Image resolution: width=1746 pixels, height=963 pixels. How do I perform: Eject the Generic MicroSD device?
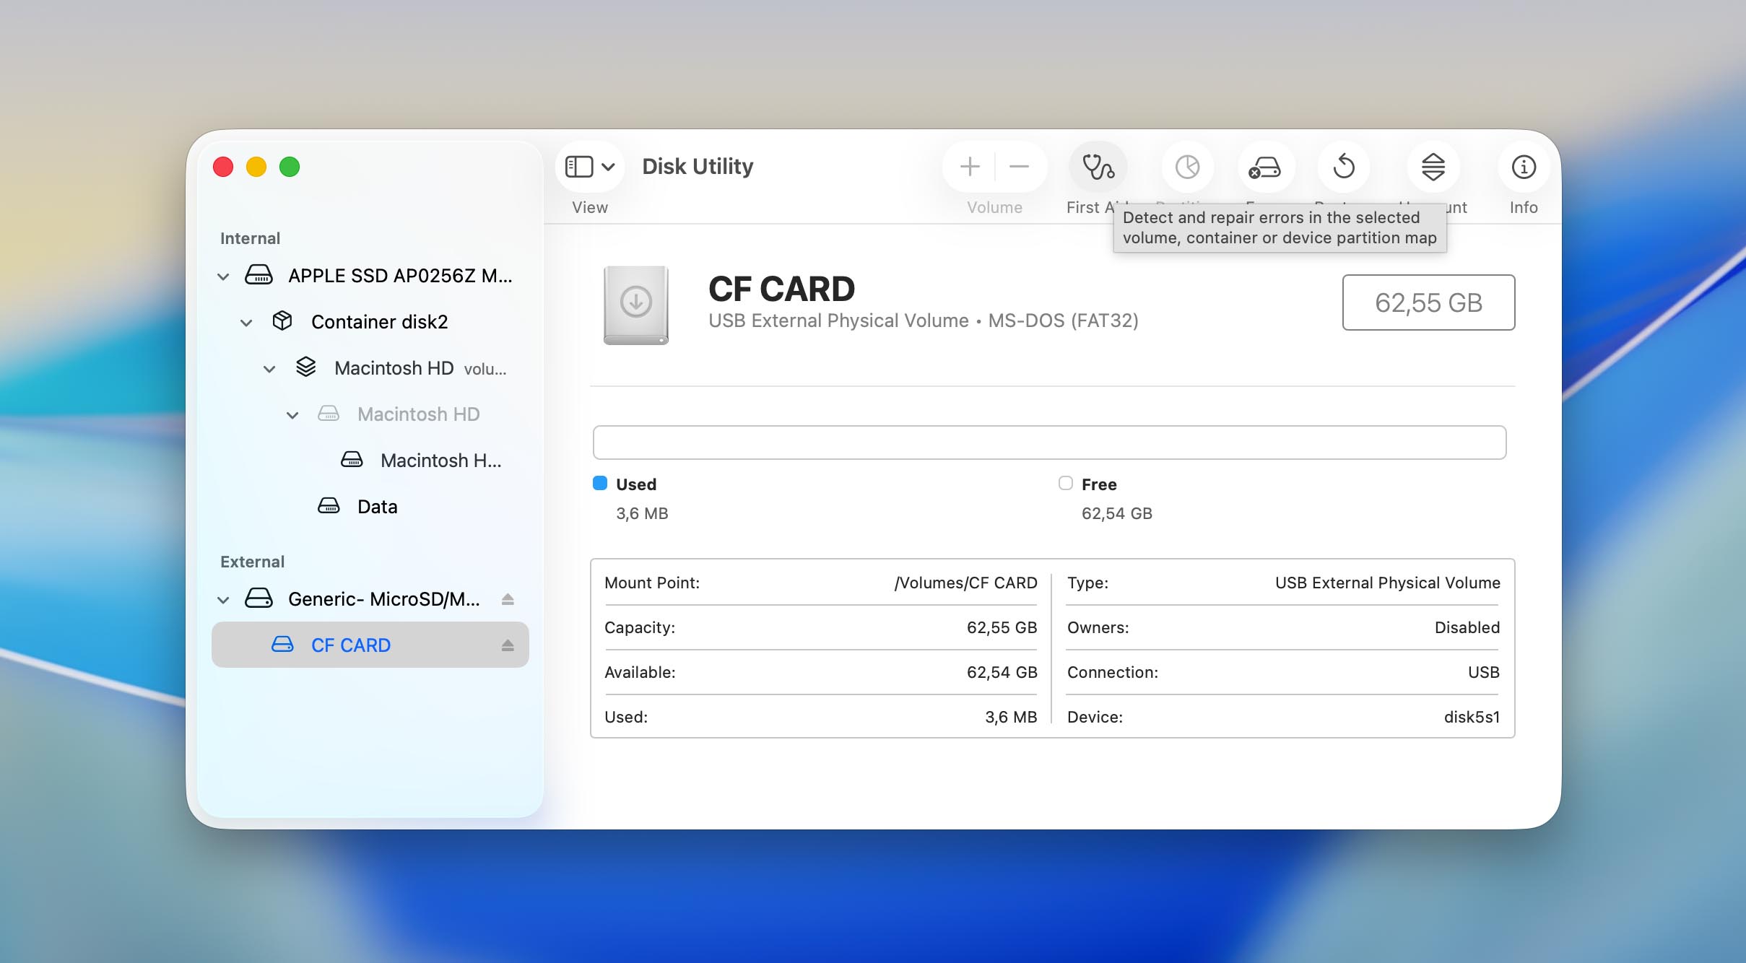coord(508,599)
